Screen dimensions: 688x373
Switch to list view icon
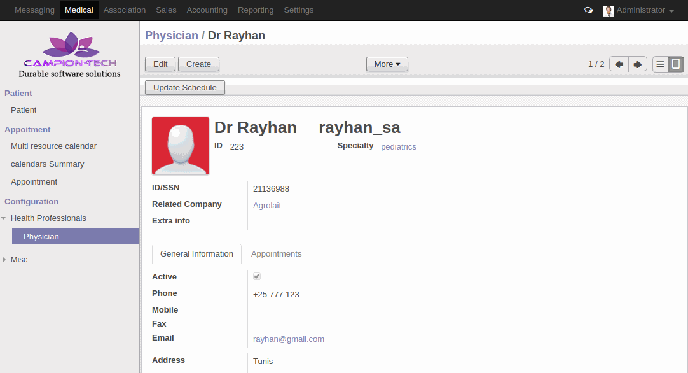tap(660, 64)
